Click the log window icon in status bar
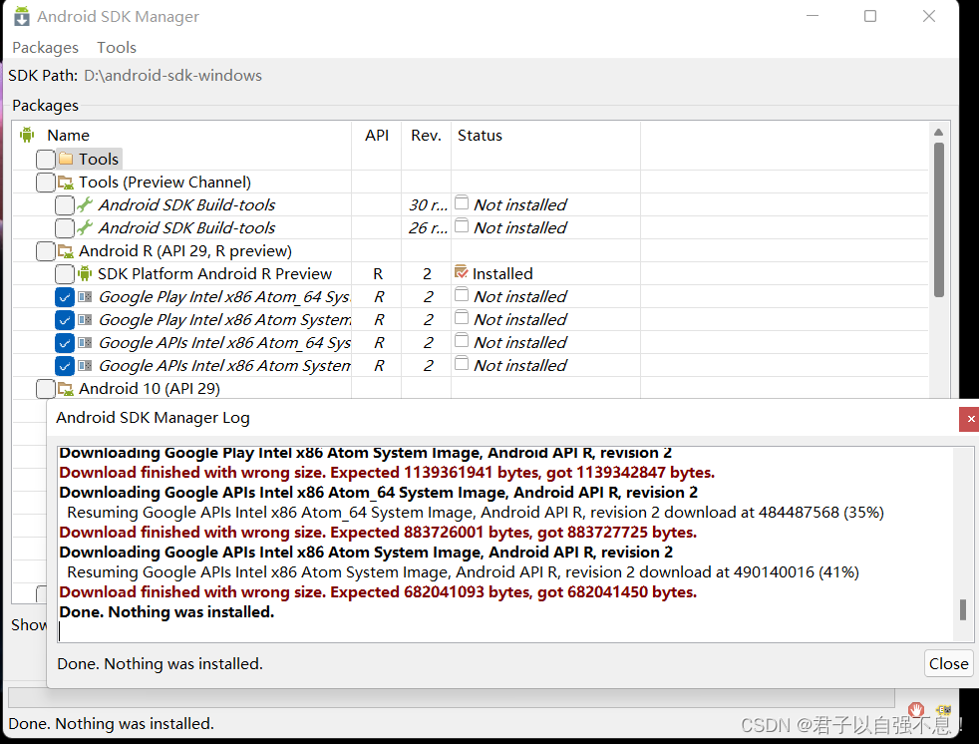Viewport: 979px width, 744px height. tap(943, 710)
